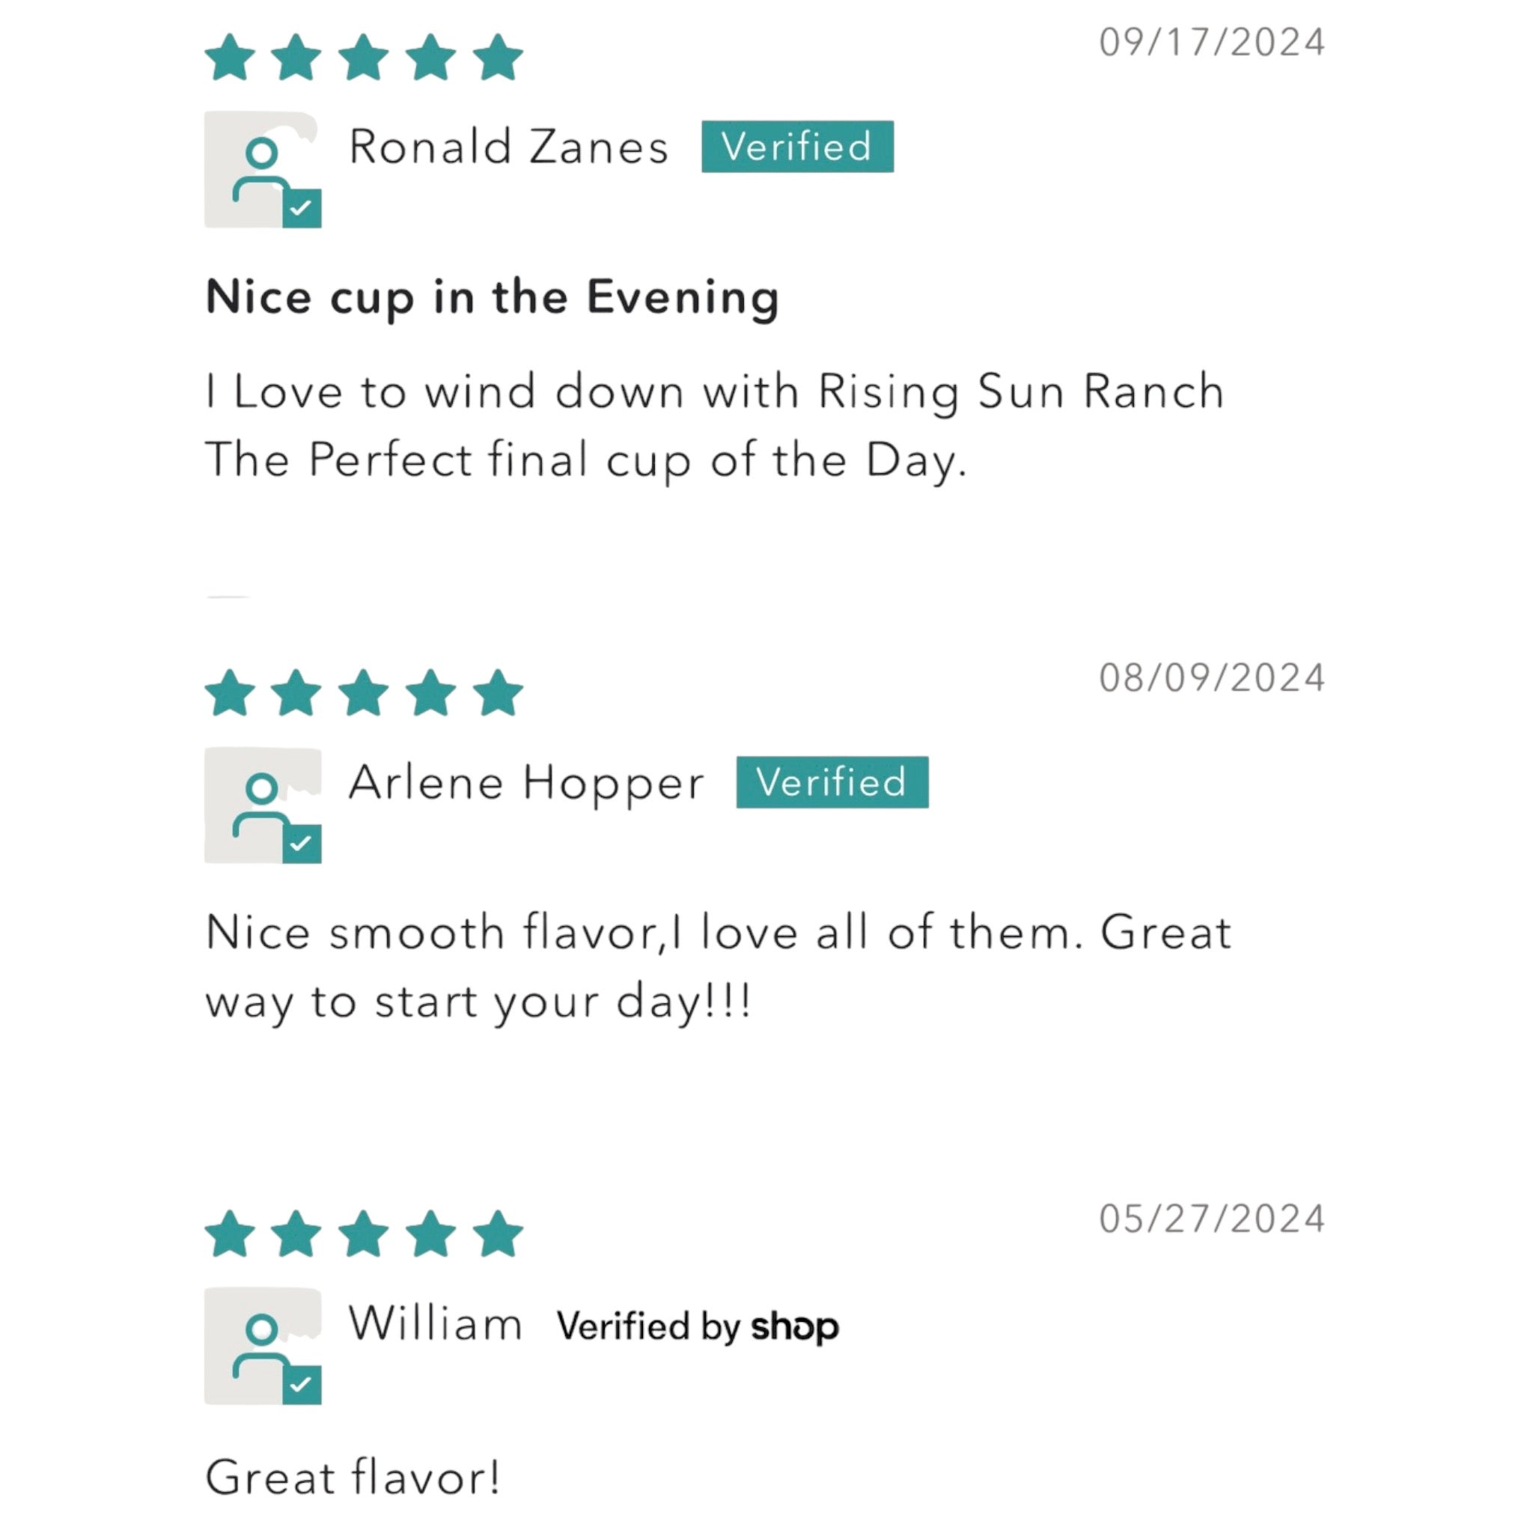Click William's profile avatar icon
The image size is (1533, 1533).
pyautogui.click(x=262, y=1346)
